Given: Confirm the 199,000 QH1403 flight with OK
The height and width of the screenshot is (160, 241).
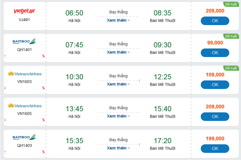Looking at the screenshot, I should 215,149.
